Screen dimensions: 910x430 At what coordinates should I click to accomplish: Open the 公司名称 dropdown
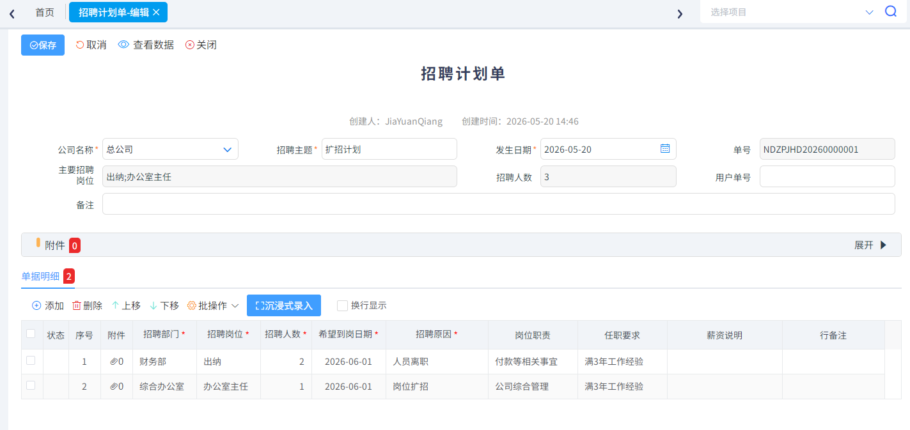[170, 149]
